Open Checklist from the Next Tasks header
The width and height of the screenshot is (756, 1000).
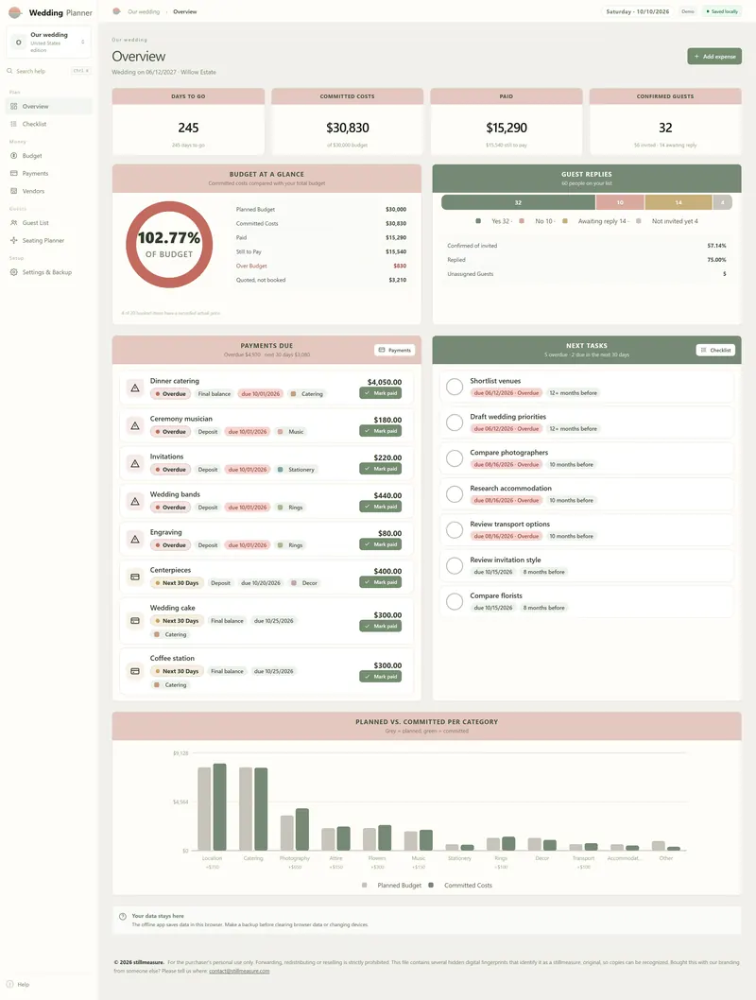(715, 350)
